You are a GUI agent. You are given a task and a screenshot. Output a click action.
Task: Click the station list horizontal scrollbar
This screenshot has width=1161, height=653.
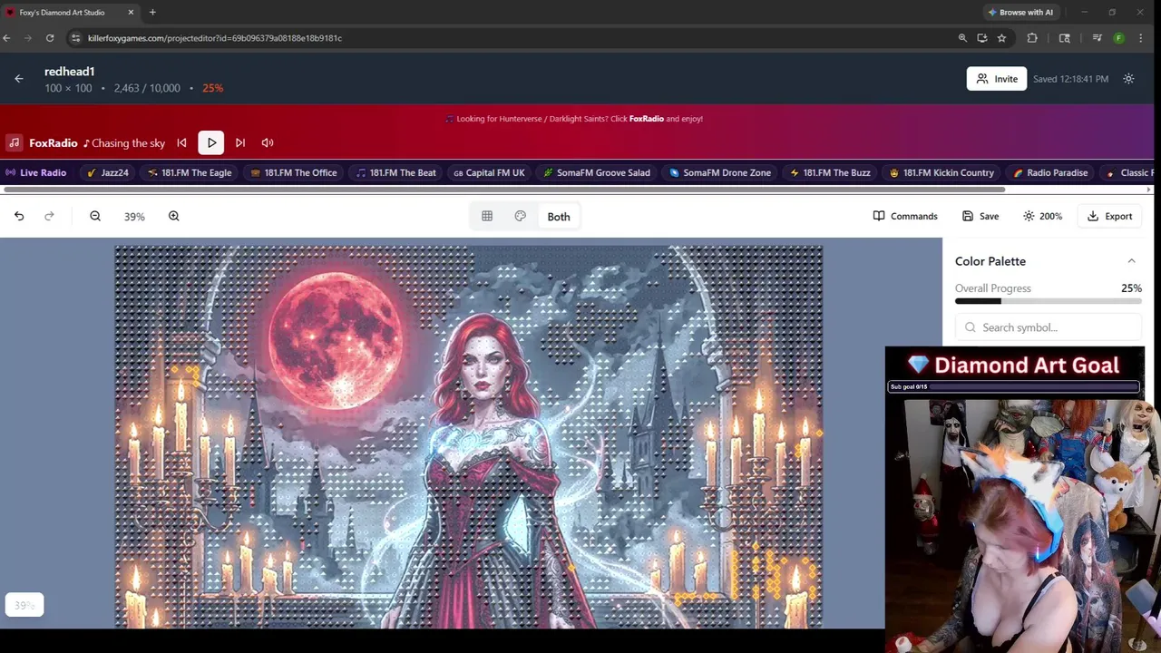click(504, 190)
